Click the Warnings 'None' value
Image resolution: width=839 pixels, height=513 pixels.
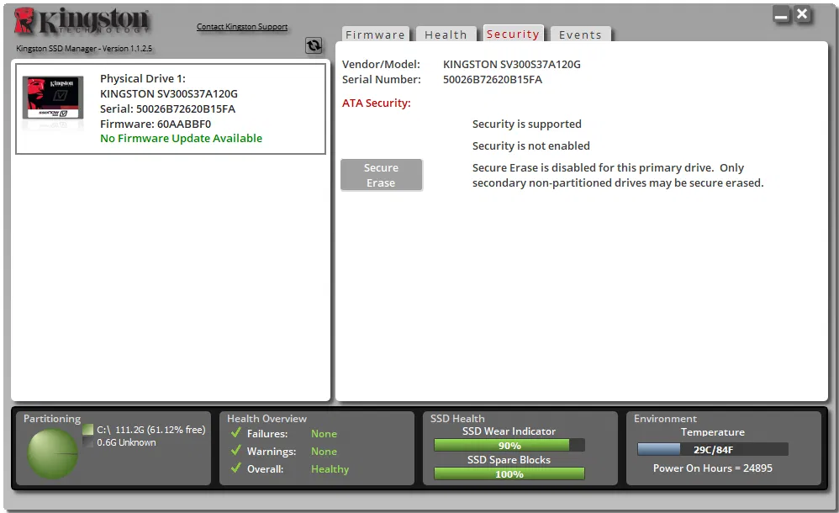[324, 452]
